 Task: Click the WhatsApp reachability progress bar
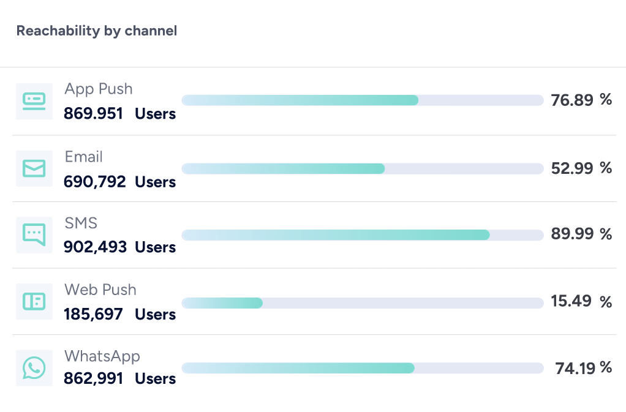[363, 368]
